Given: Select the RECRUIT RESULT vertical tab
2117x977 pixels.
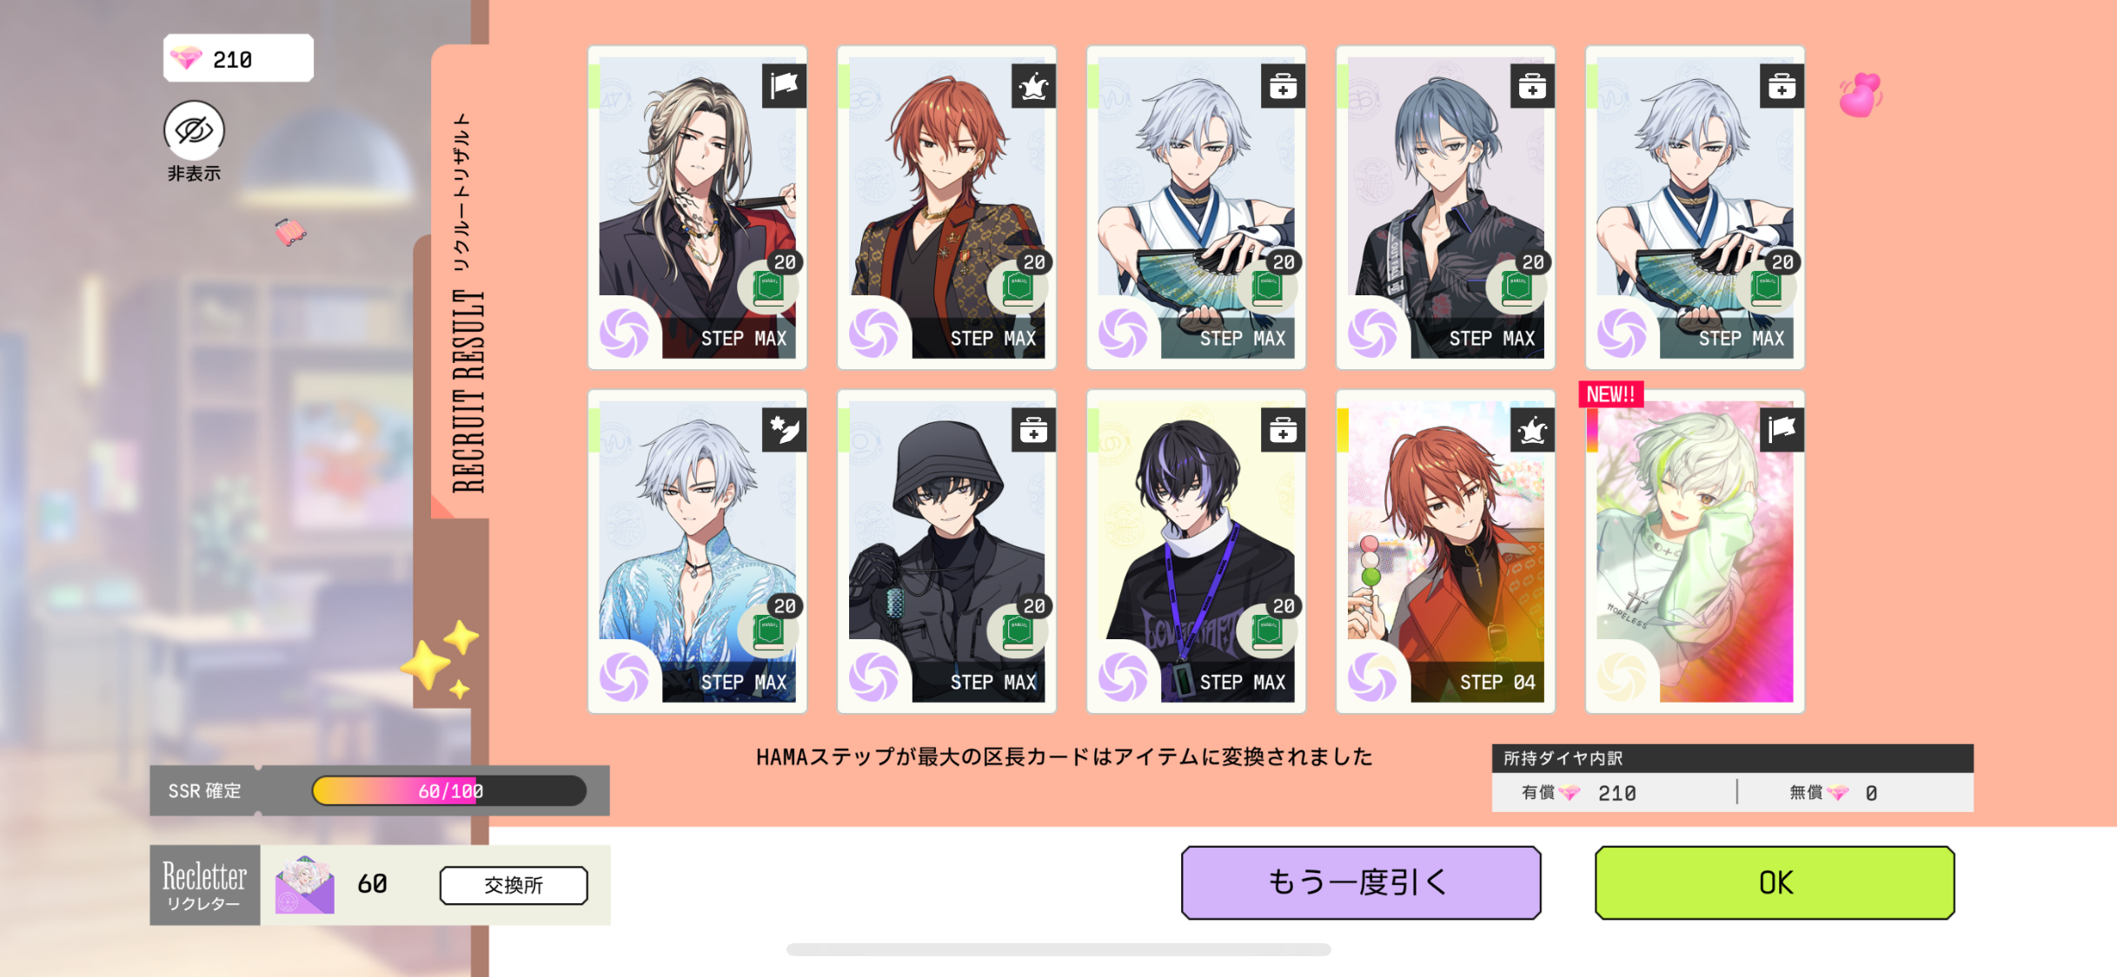Looking at the screenshot, I should 467,304.
